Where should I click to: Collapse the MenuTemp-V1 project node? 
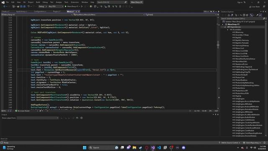coord(222,24)
